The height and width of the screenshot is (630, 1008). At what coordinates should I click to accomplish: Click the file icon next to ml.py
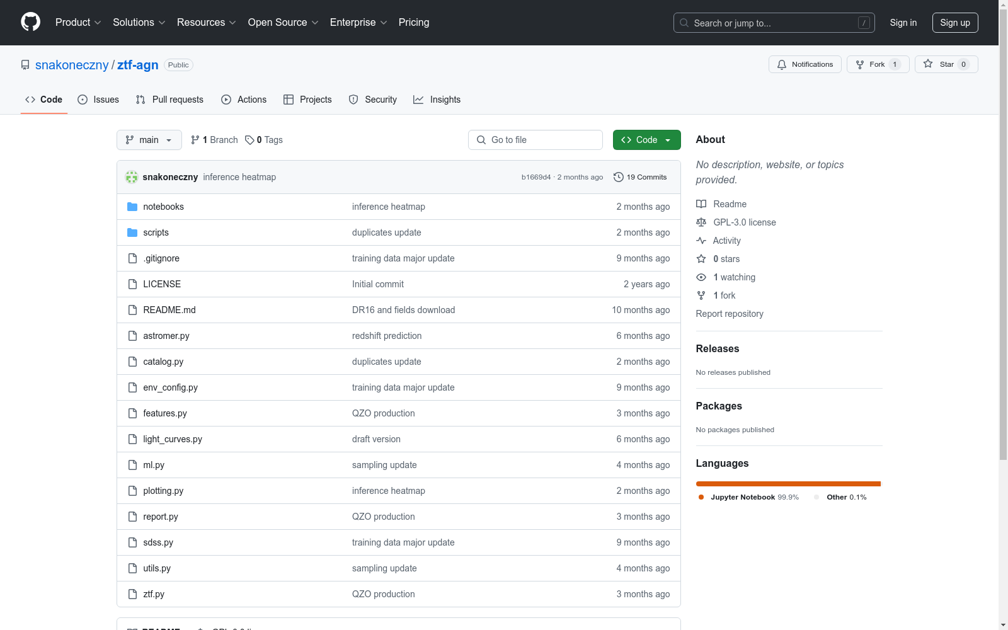click(132, 465)
